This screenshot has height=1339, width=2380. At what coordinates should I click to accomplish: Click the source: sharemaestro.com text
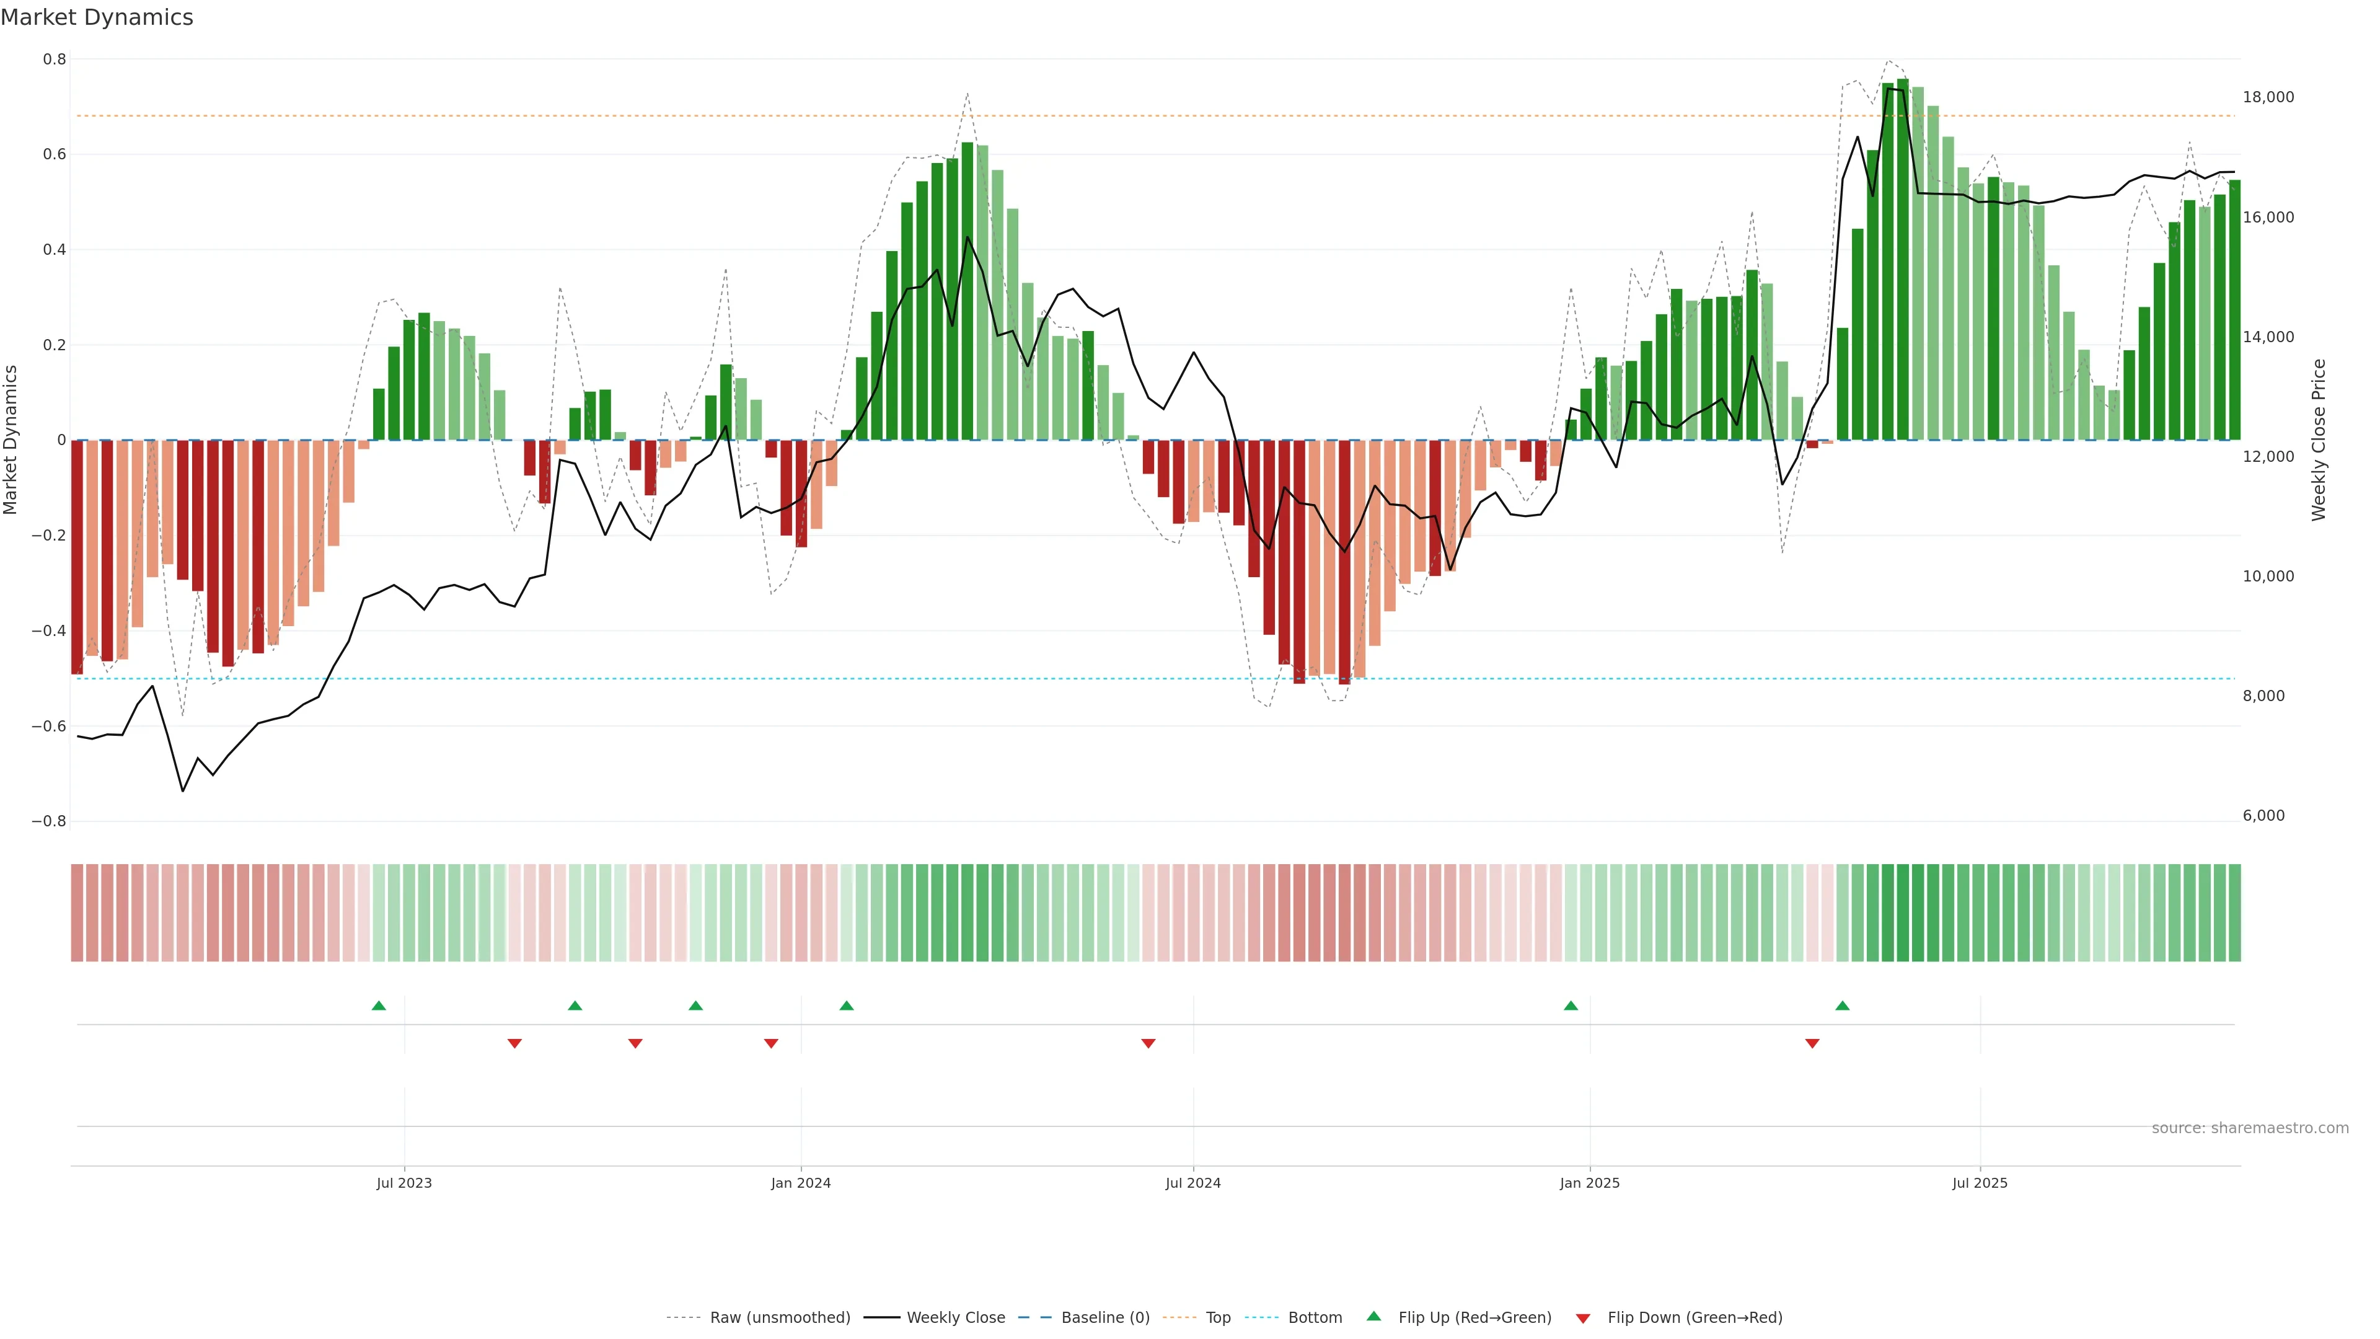coord(2250,1128)
